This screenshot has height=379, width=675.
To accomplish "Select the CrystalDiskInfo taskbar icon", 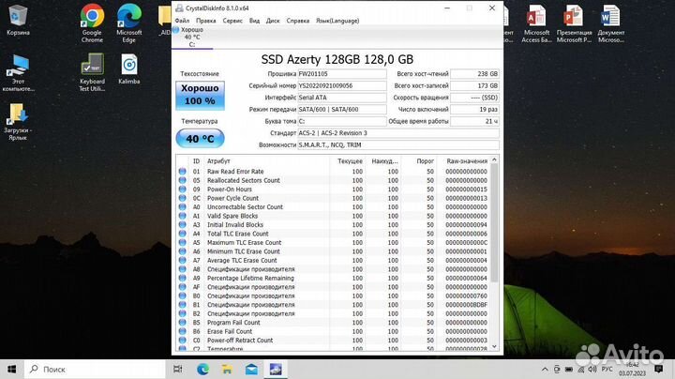I will coord(276,369).
